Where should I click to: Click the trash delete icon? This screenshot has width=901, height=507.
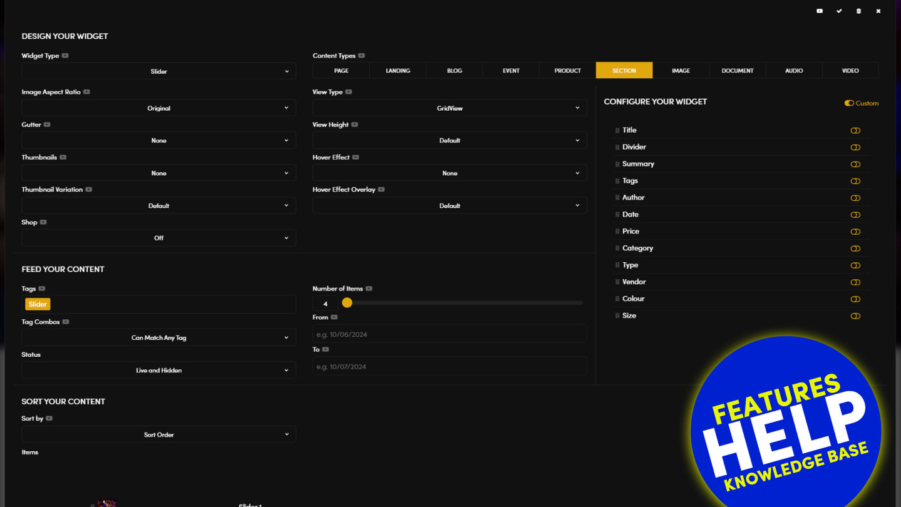(x=858, y=11)
